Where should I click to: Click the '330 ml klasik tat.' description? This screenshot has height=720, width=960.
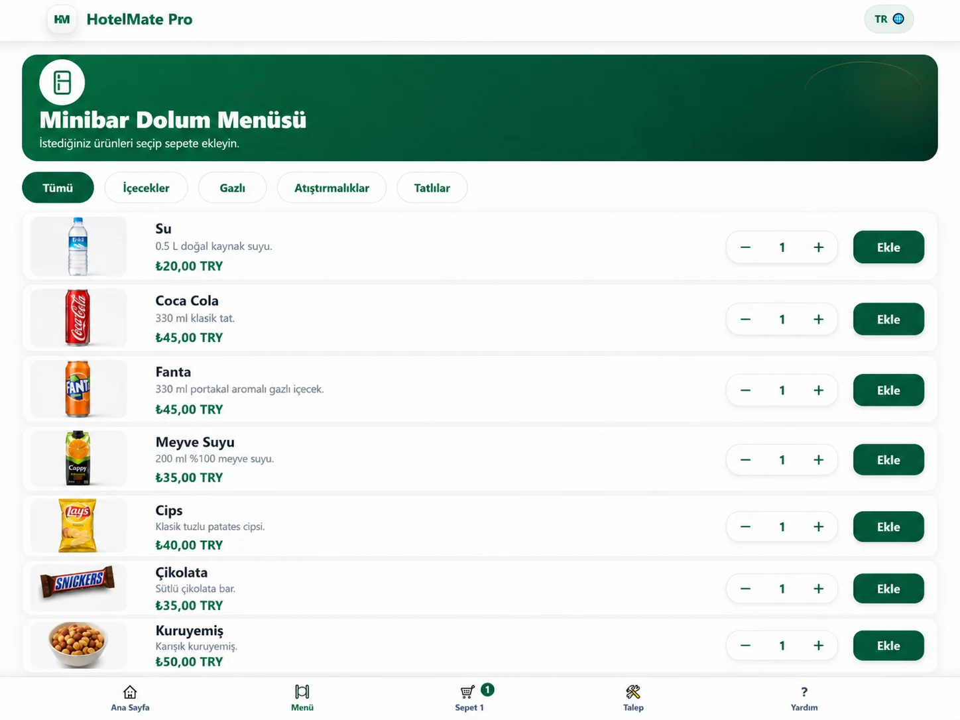[195, 318]
